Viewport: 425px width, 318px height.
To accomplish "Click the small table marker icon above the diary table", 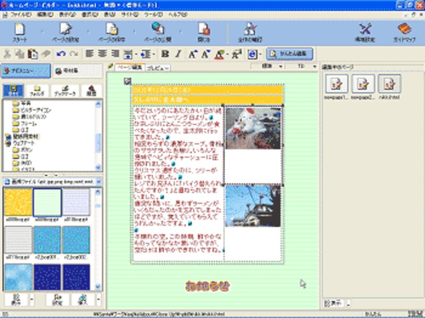I will (x=127, y=81).
